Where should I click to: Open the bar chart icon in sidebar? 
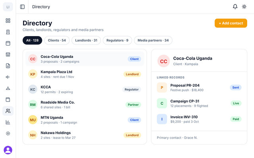point(8,122)
